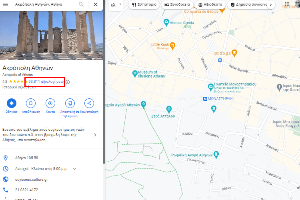300x200 pixels.
Task: Click the ΜΟΝΑΣΤΗΡΑΚΙ metro station icon
Action: (205, 99)
